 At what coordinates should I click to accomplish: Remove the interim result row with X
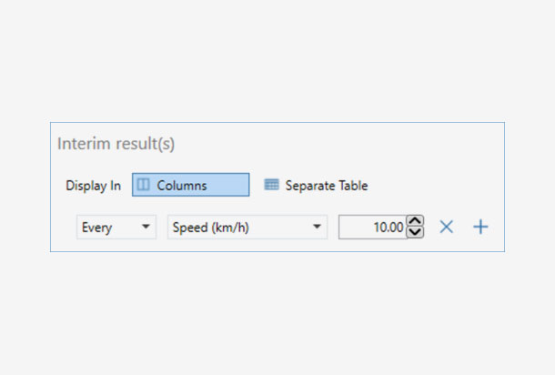pyautogui.click(x=446, y=227)
